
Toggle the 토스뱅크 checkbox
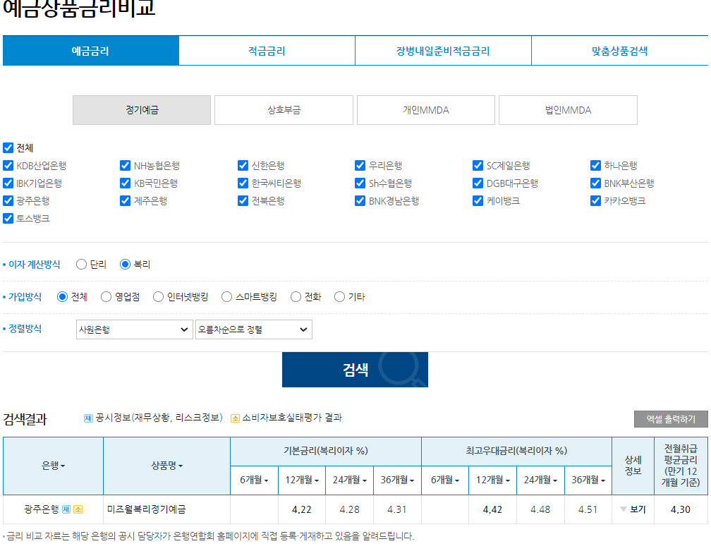coord(8,219)
